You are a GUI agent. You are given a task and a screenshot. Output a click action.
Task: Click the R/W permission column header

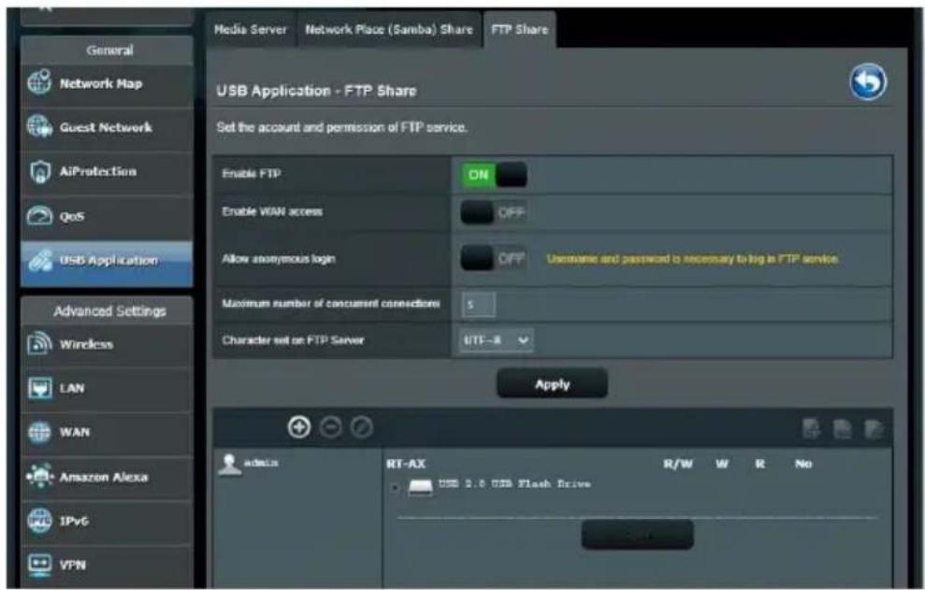[x=678, y=465]
